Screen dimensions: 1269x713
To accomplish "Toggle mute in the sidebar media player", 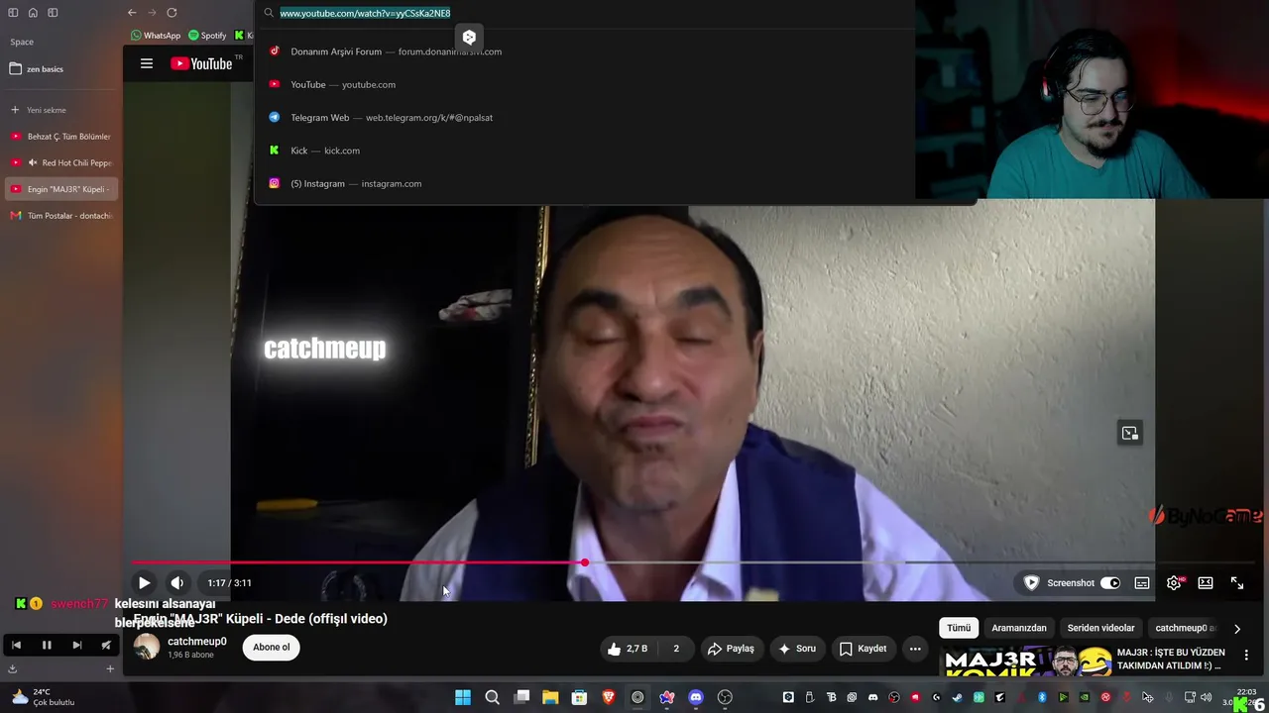I will click(106, 645).
